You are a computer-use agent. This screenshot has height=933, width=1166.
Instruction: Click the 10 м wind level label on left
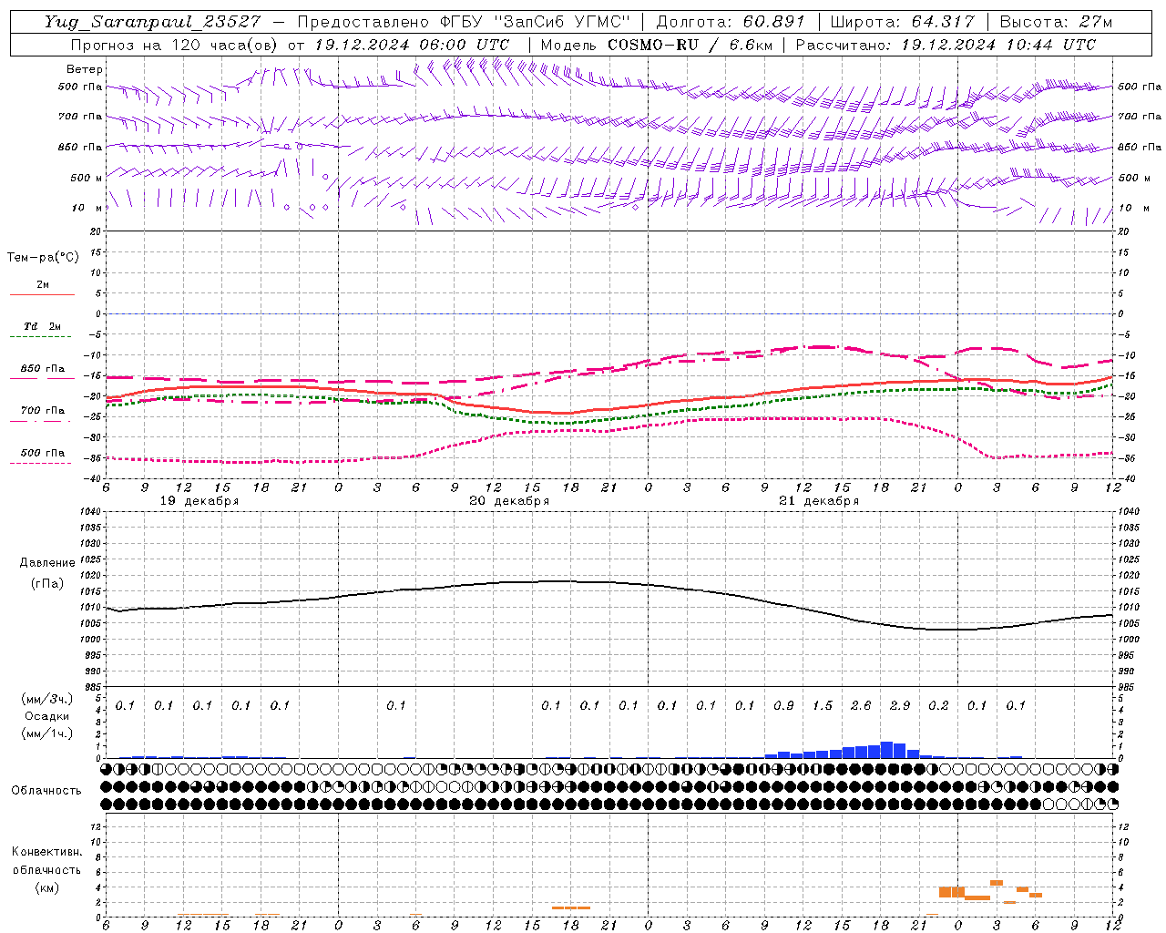pos(87,208)
